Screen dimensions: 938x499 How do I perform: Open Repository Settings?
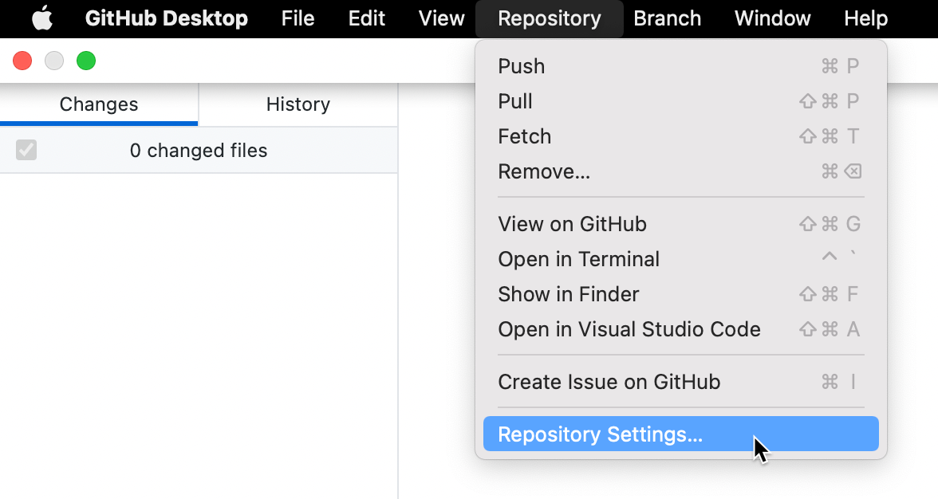599,434
